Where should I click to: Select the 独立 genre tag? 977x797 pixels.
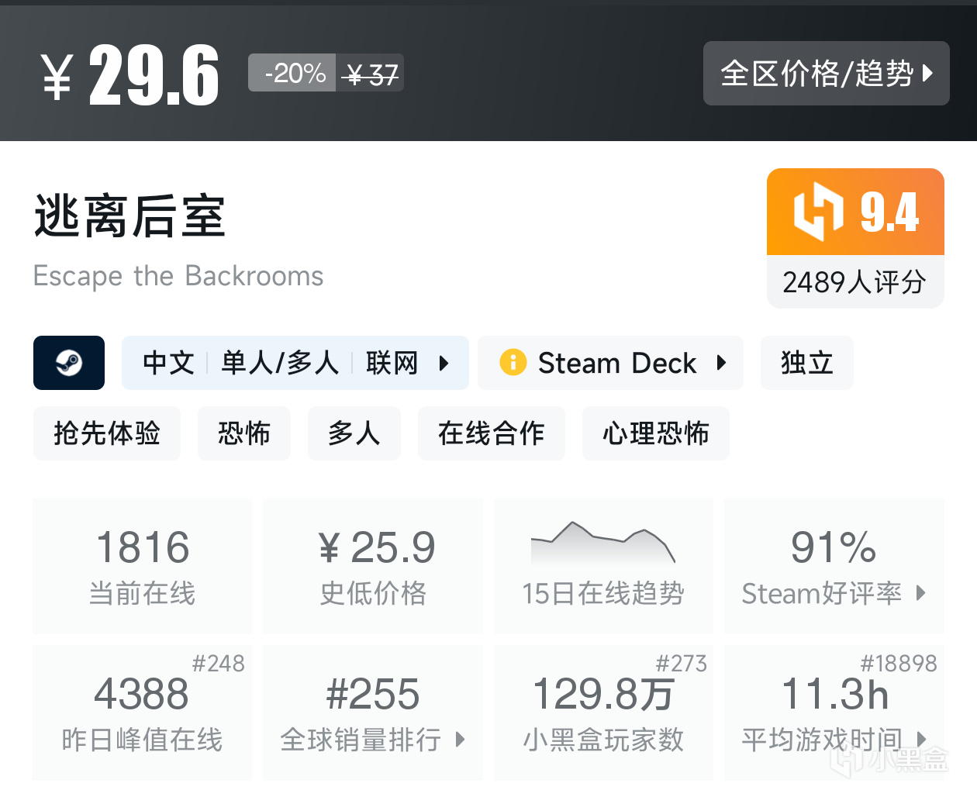[x=806, y=363]
